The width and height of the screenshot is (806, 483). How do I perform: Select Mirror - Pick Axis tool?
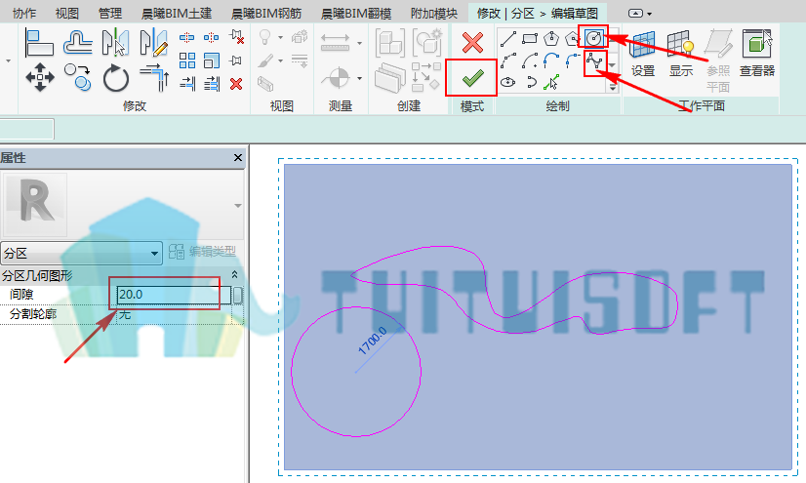tap(115, 43)
